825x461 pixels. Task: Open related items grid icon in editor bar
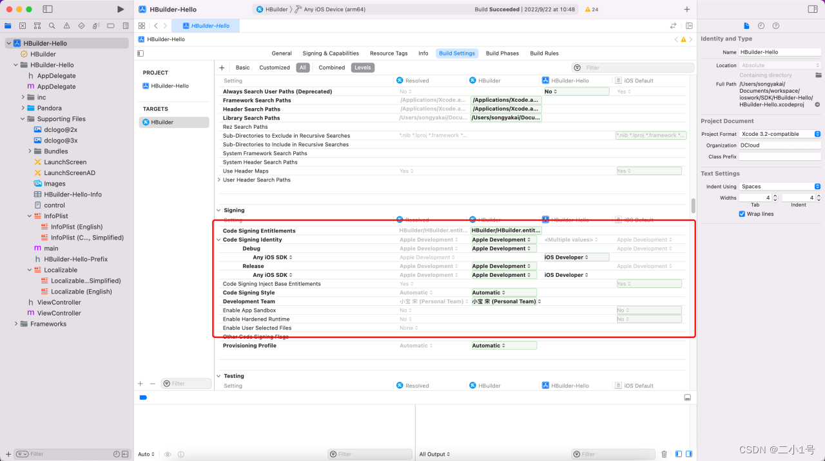pos(141,26)
